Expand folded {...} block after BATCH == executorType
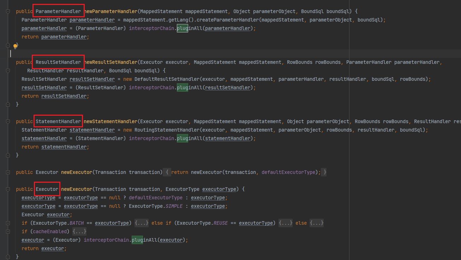461x260 pixels. pyautogui.click(x=142, y=223)
